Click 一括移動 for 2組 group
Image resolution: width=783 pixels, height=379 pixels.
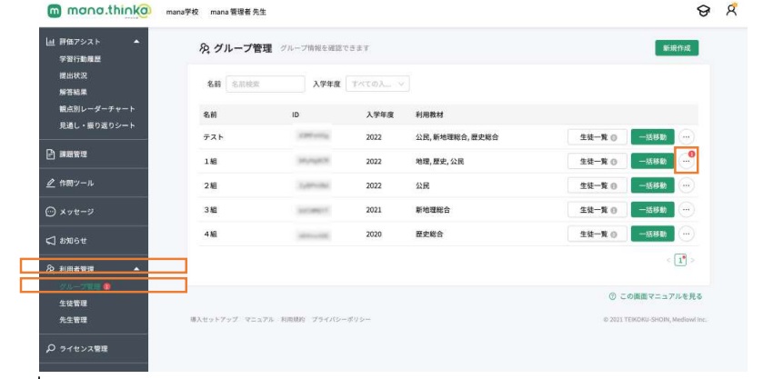click(x=653, y=185)
